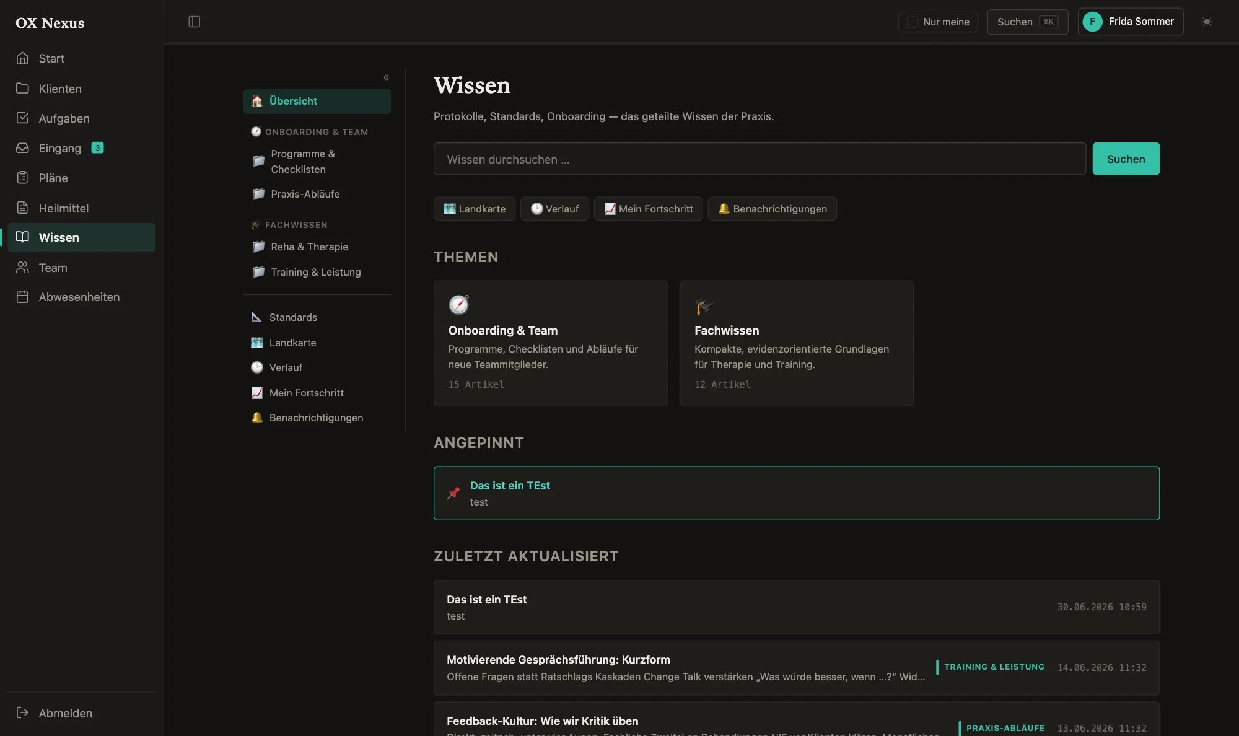
Task: Open the Verlauf quick link chip
Action: [x=554, y=209]
